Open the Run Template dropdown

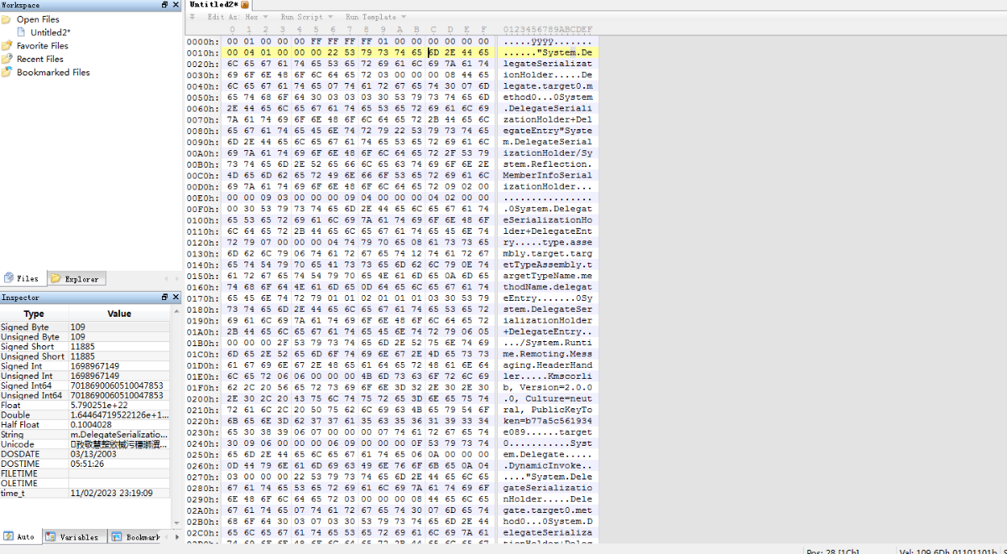point(375,17)
